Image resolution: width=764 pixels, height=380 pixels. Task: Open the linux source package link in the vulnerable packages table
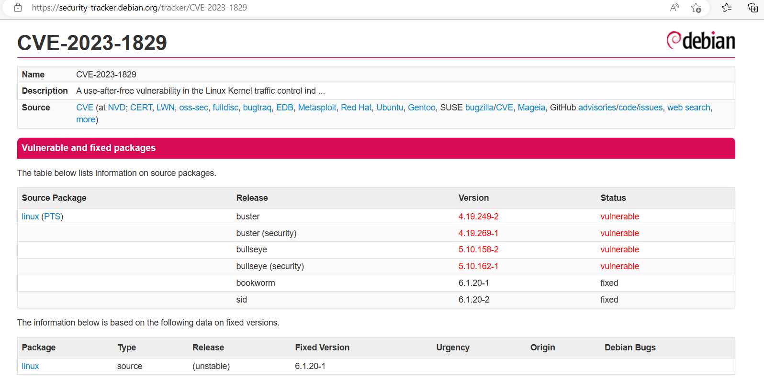point(30,217)
